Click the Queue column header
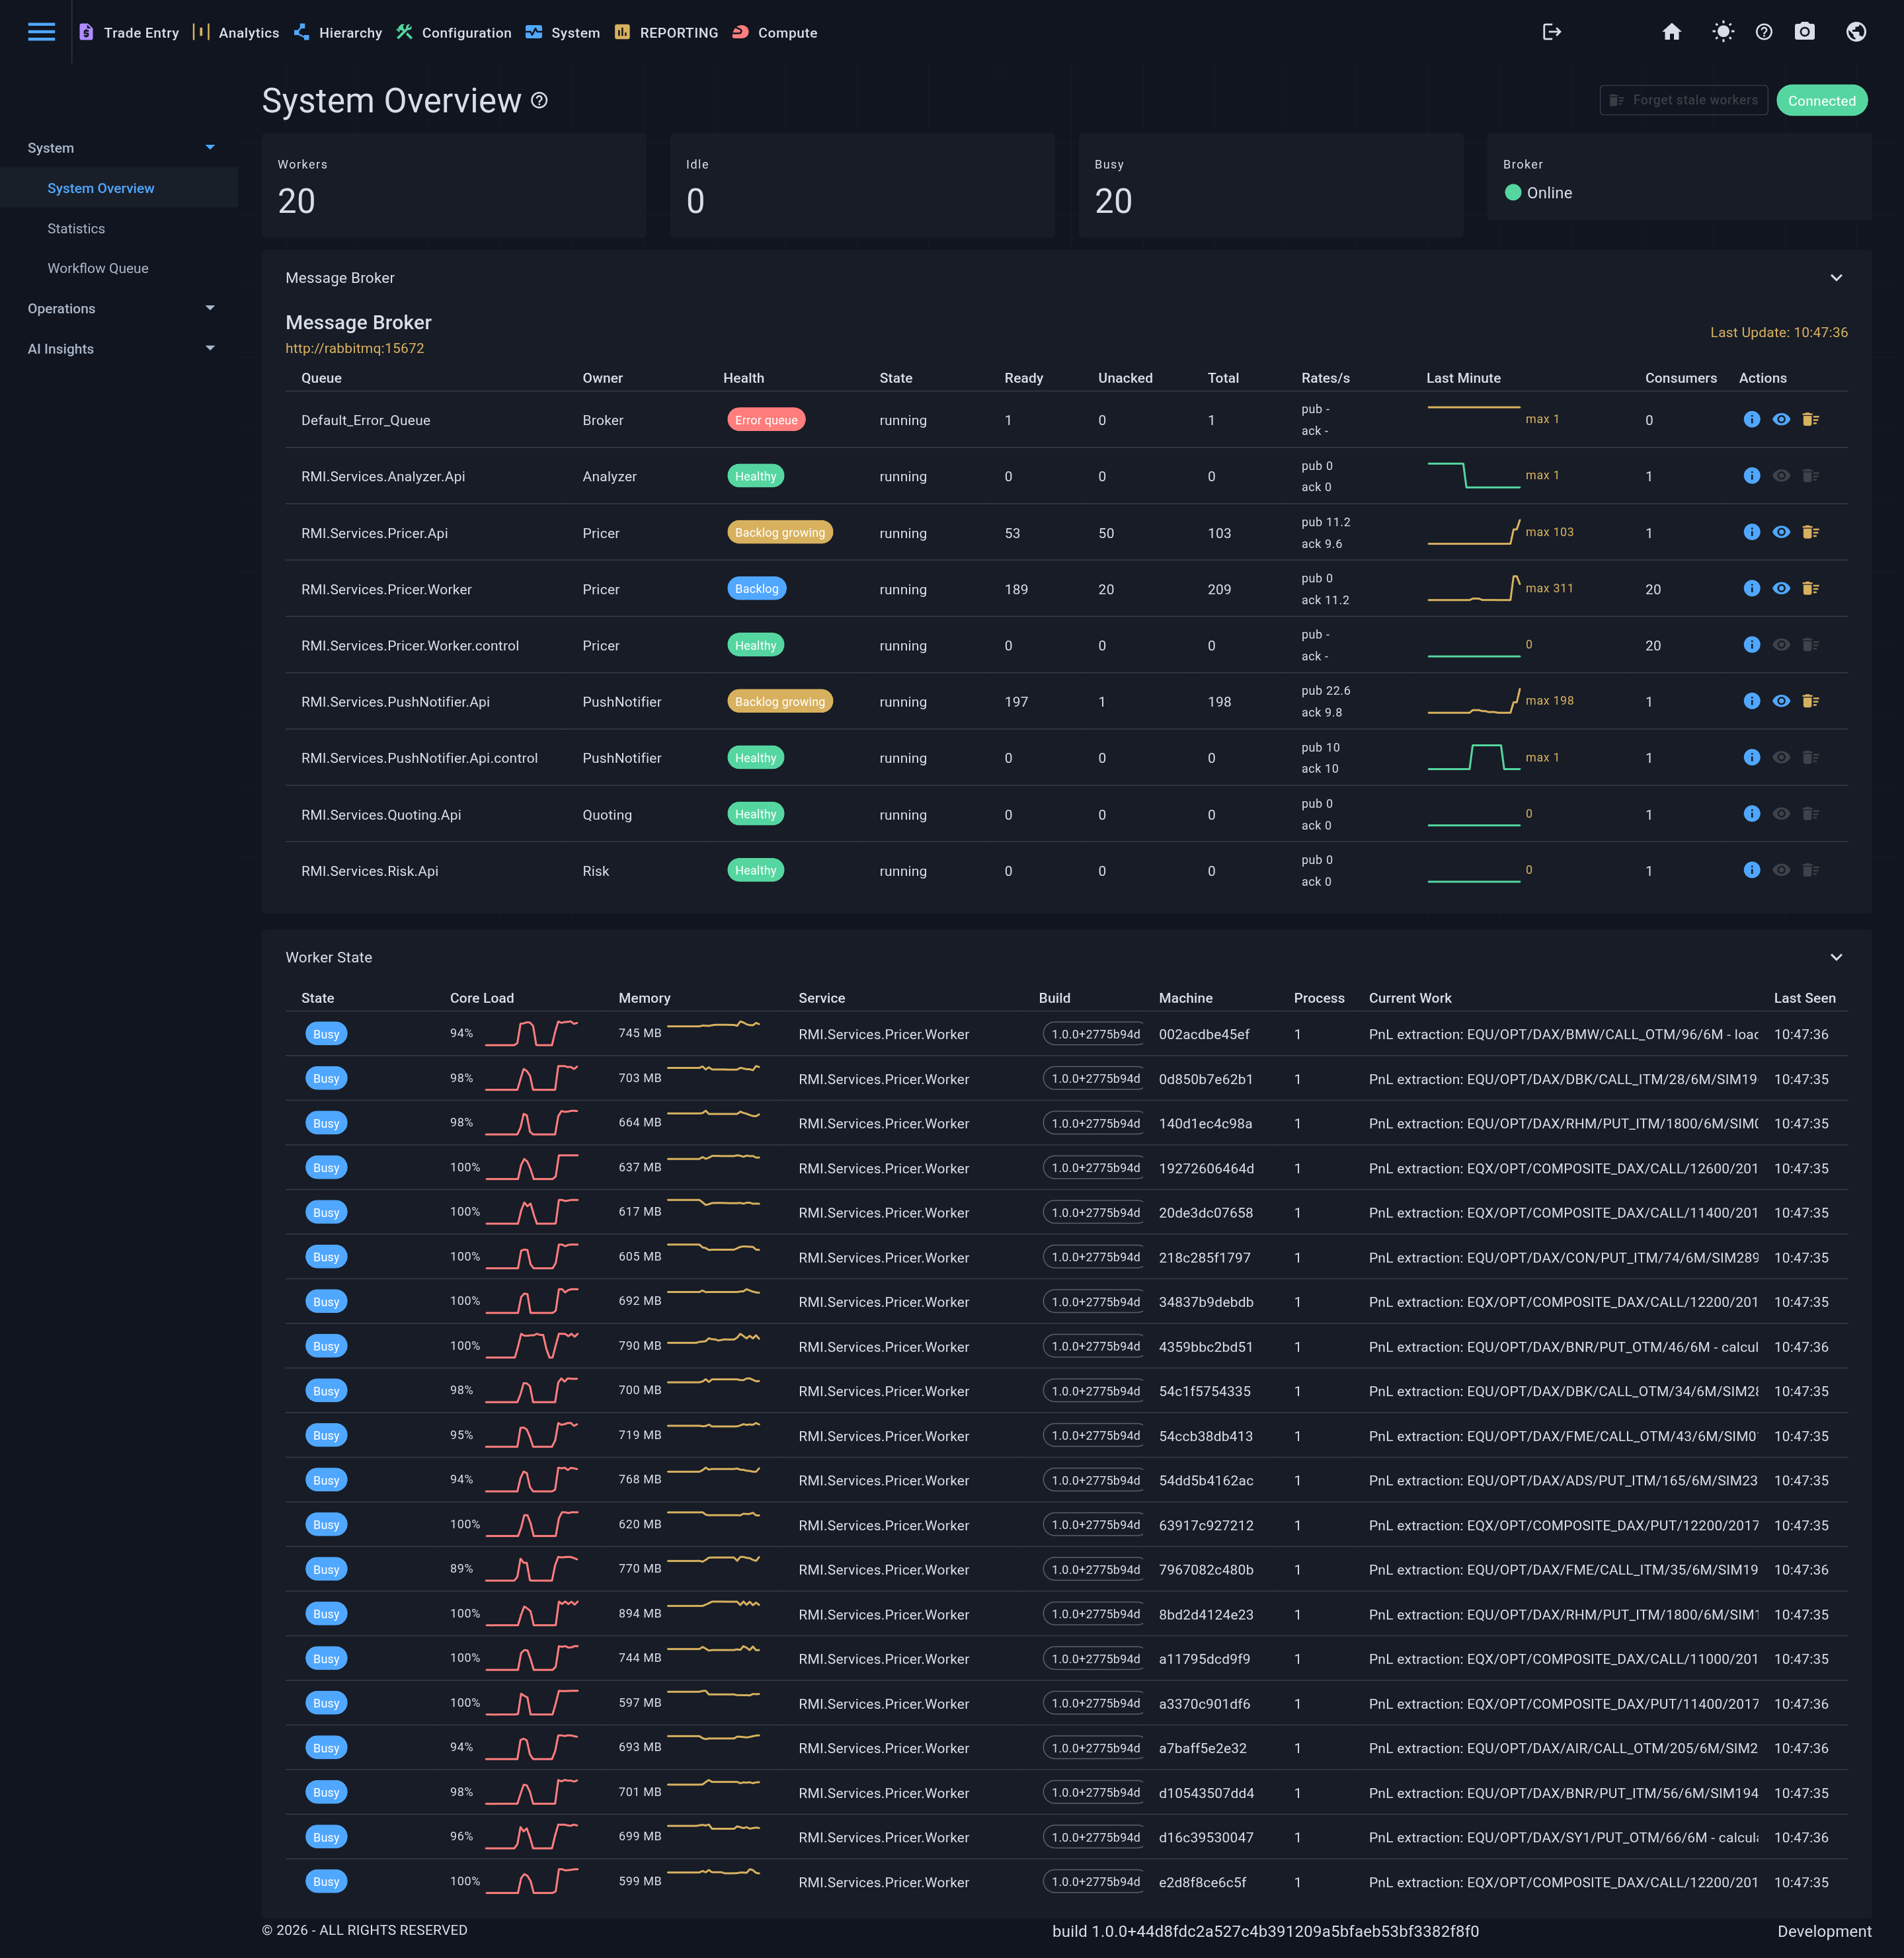 [x=321, y=378]
